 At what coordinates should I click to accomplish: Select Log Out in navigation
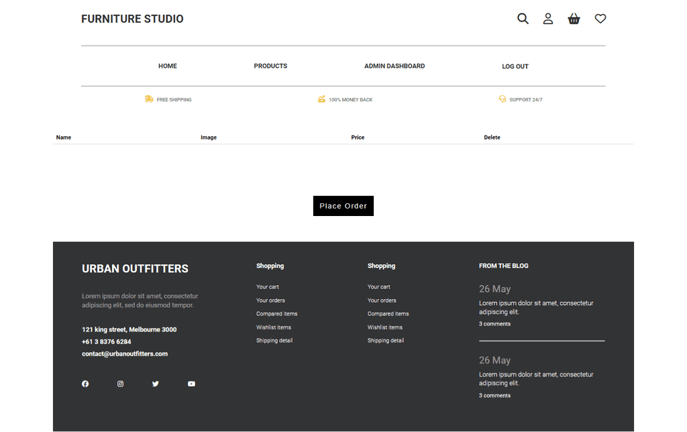(515, 66)
